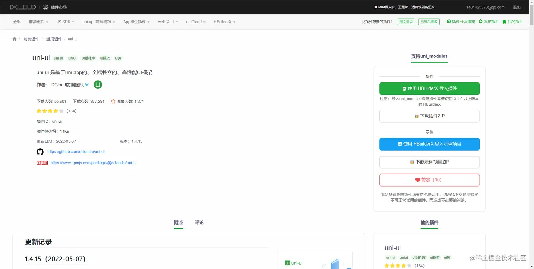Click the 已发布需求 button

tap(429, 22)
